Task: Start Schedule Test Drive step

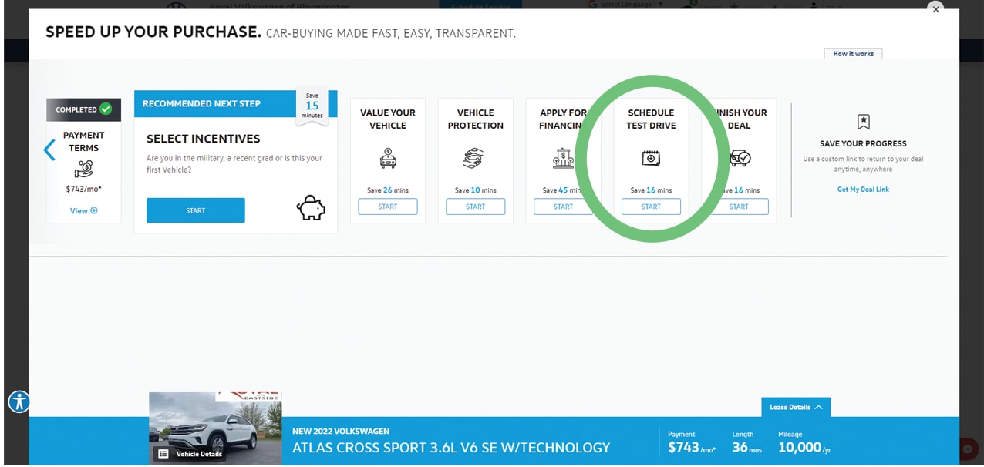Action: [651, 207]
